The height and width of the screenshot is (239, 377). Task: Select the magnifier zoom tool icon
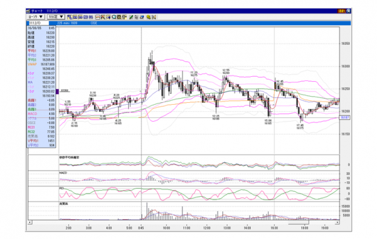point(114,17)
